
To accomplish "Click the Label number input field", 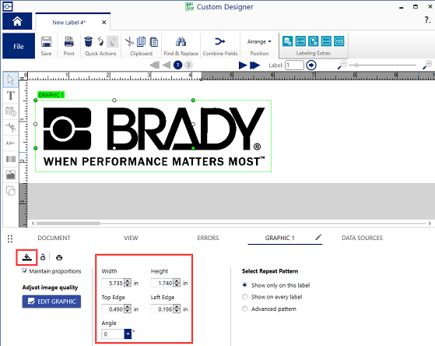I will tap(294, 65).
